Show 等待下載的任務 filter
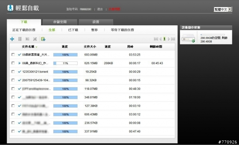 click(x=122, y=30)
